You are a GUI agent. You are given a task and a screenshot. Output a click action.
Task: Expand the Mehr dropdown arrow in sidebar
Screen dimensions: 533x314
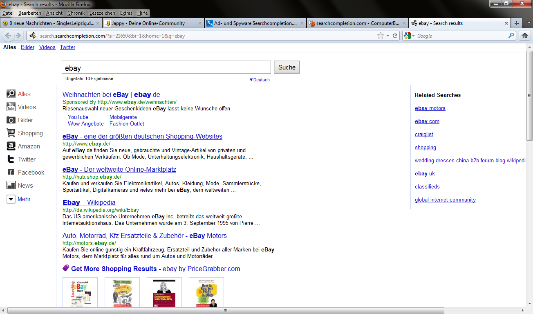11,199
